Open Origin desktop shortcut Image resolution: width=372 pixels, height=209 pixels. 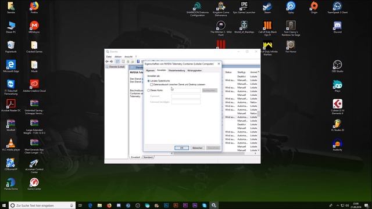pos(314,8)
